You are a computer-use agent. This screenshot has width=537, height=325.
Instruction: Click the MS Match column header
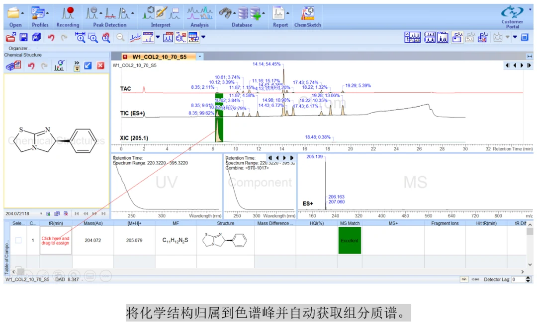click(350, 223)
